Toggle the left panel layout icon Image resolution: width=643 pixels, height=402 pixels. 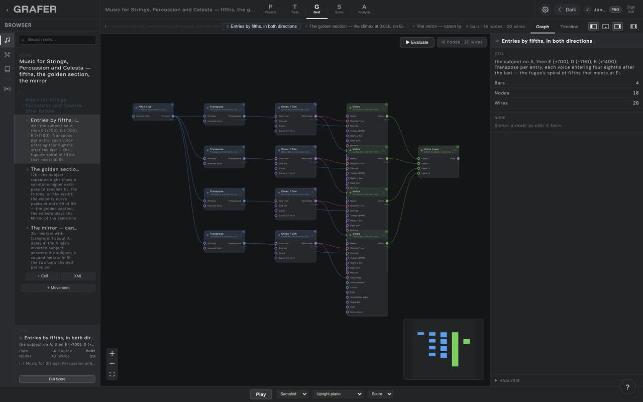pos(593,27)
